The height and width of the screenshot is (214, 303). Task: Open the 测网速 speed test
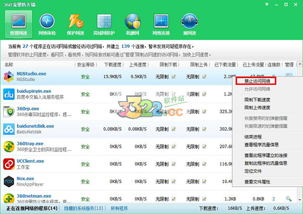189,25
